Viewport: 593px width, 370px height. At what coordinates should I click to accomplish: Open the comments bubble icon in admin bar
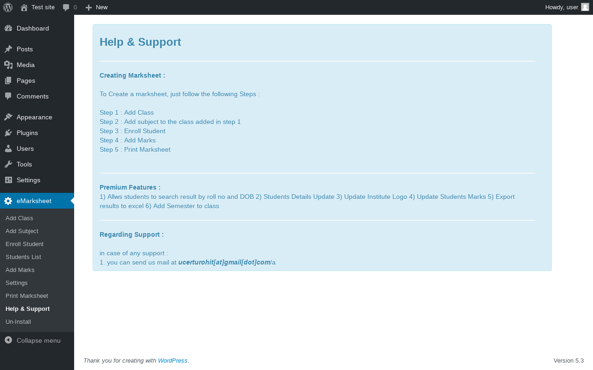click(66, 7)
